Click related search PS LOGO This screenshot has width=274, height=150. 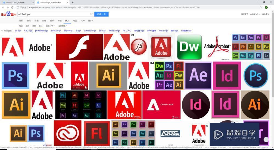[127, 31]
